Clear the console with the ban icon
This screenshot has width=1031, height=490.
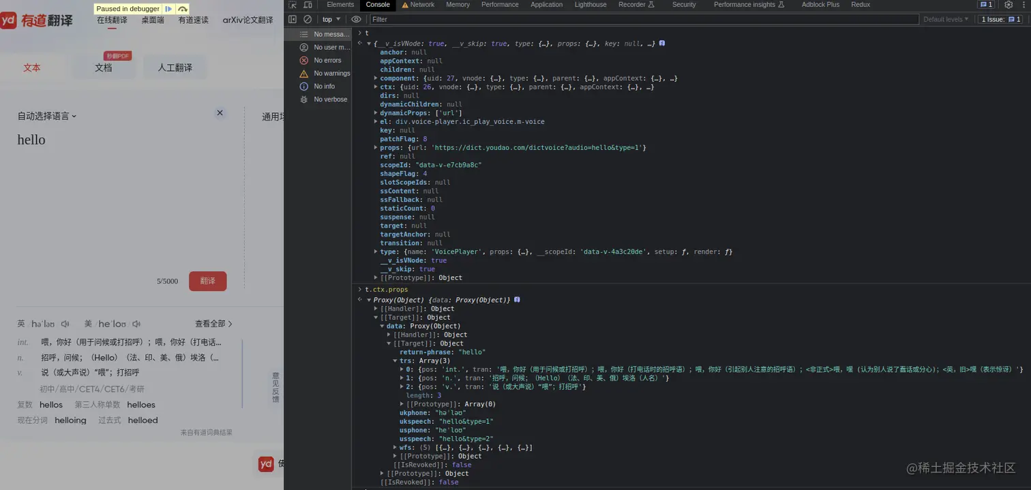(x=308, y=19)
